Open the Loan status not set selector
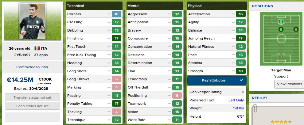 click(x=33, y=106)
